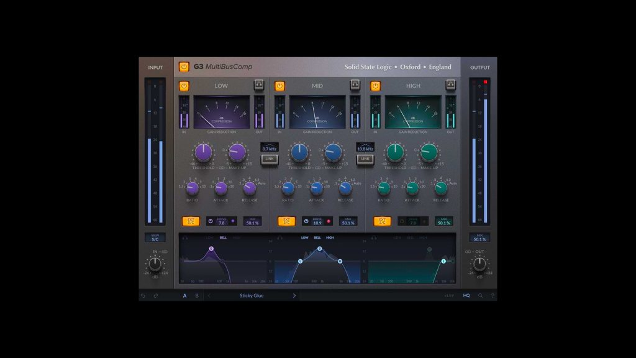Select the BELL filter in MID sidechain EQ
Image resolution: width=636 pixels, height=358 pixels.
[x=317, y=237]
